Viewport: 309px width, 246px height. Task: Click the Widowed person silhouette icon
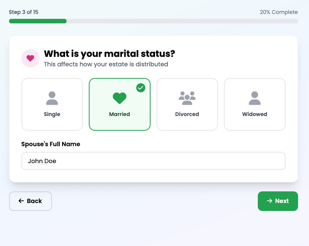[255, 98]
